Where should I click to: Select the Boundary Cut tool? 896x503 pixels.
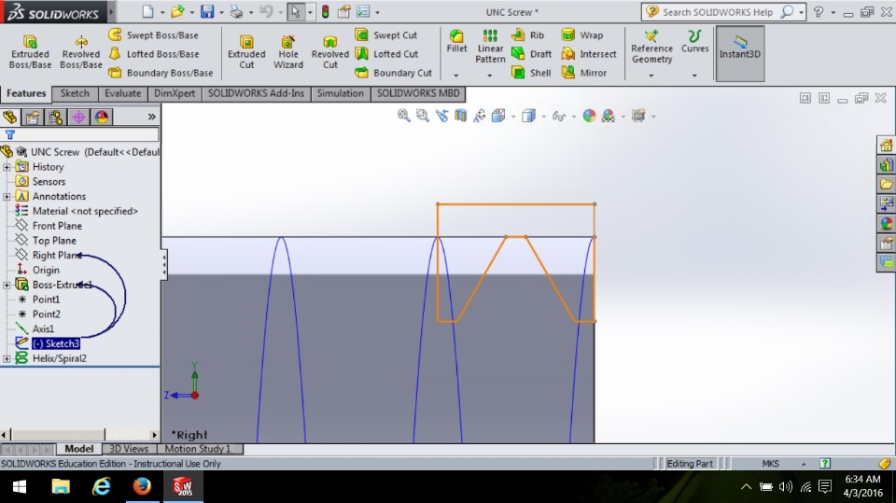point(393,73)
